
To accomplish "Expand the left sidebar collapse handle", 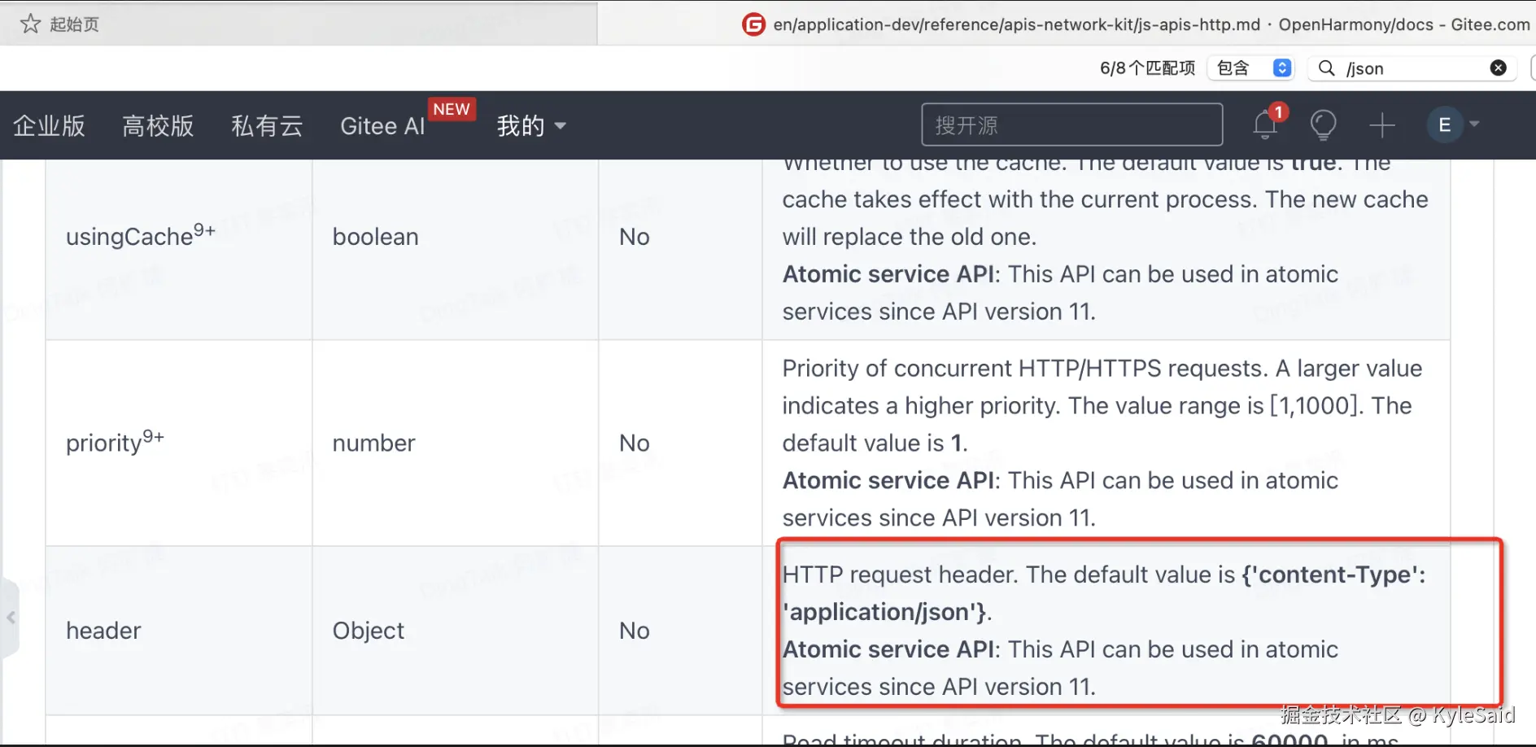I will (10, 618).
